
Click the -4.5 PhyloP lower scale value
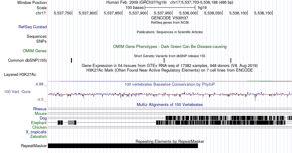point(40,100)
